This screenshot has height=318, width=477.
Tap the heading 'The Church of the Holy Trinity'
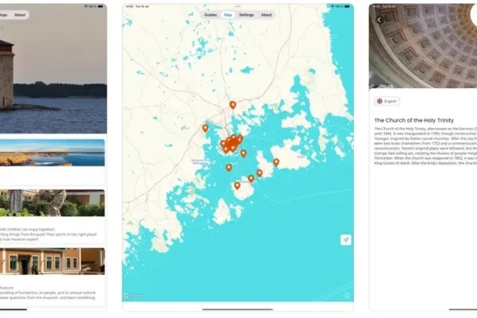414,120
